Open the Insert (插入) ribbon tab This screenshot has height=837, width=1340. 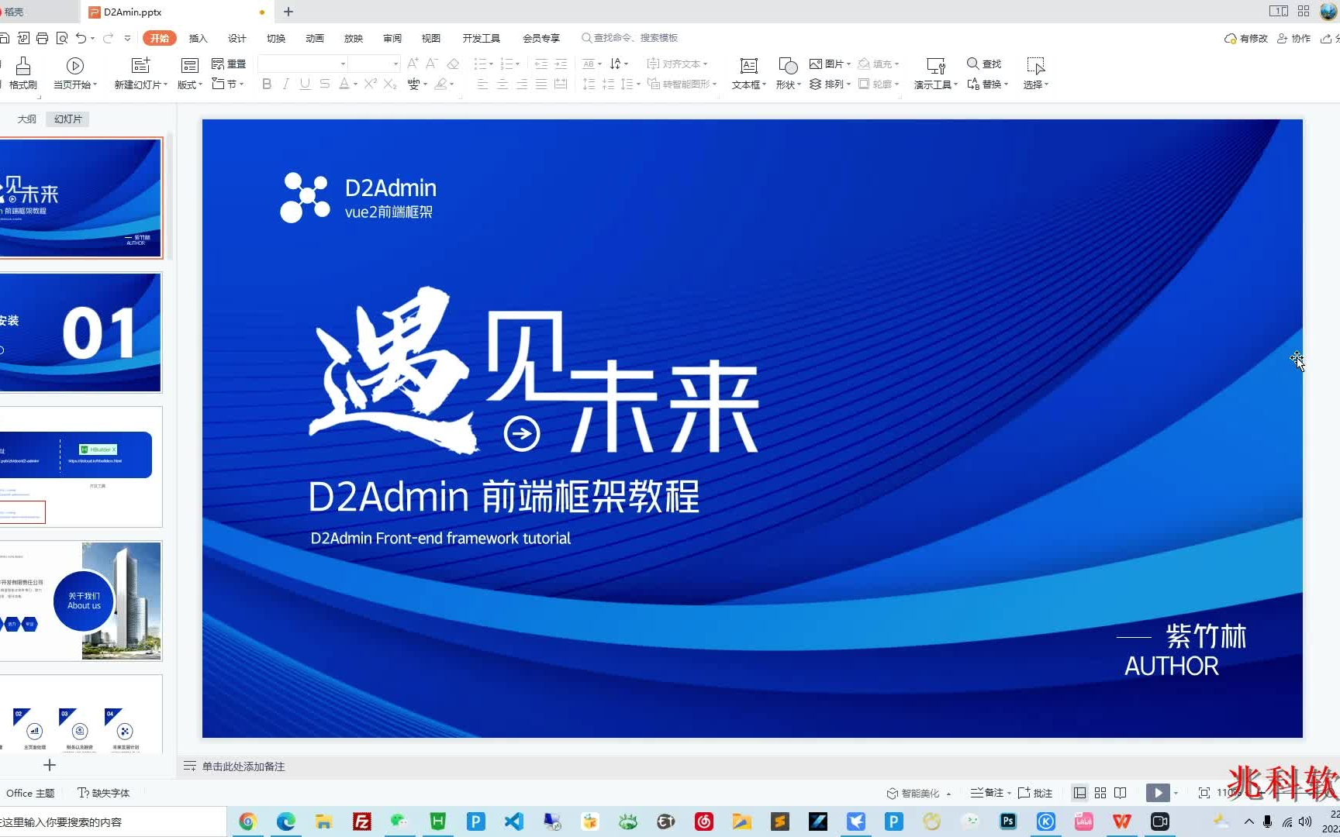(199, 38)
